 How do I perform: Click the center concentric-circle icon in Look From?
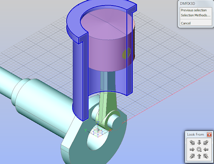click(199, 150)
